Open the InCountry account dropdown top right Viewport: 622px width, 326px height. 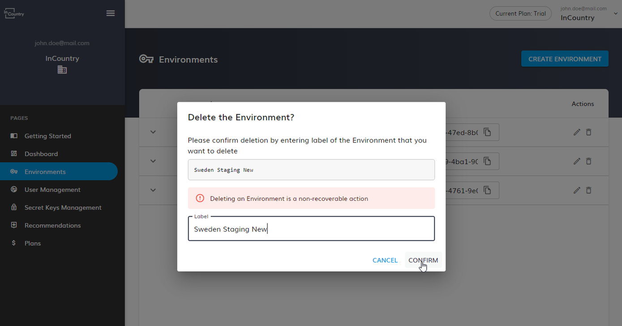pos(617,13)
